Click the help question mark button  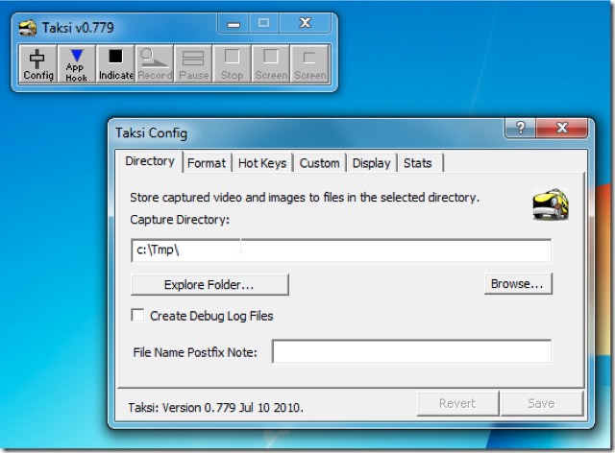coord(521,128)
